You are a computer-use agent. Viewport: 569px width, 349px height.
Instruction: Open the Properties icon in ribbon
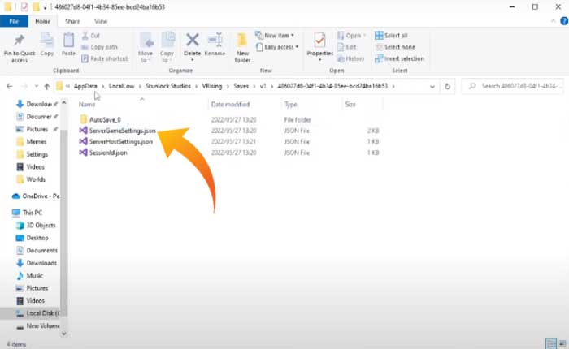point(319,44)
